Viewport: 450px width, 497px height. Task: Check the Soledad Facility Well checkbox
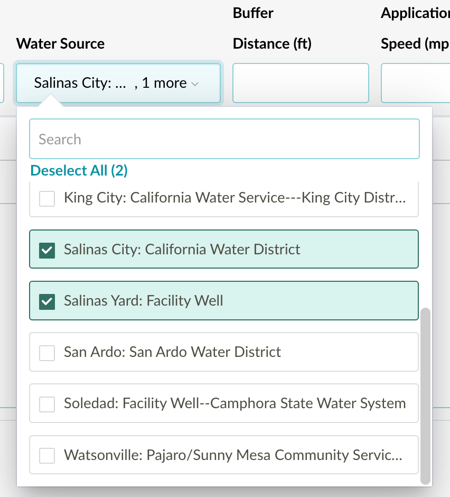point(48,404)
